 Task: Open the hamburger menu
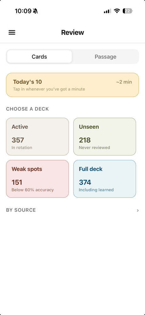pos(12,32)
